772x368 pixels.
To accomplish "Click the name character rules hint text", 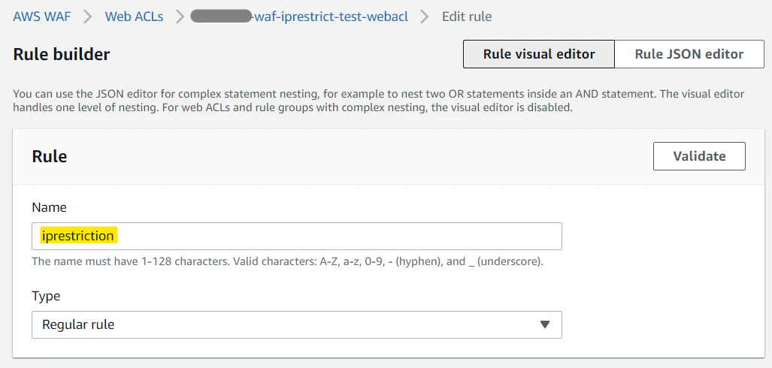I will pyautogui.click(x=287, y=262).
